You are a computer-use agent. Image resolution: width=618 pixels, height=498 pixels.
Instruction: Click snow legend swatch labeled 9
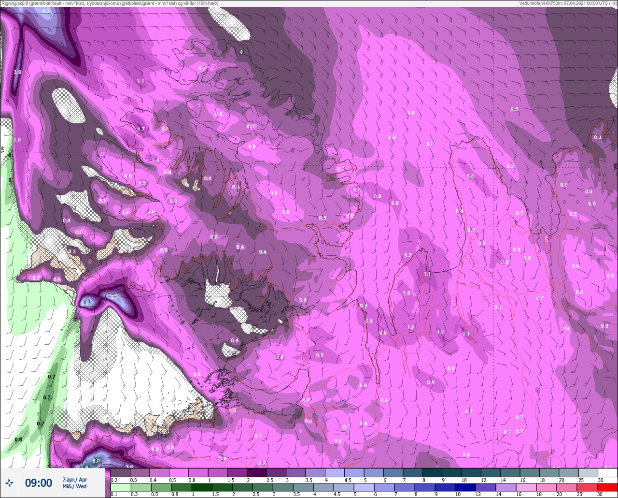pos(452,472)
